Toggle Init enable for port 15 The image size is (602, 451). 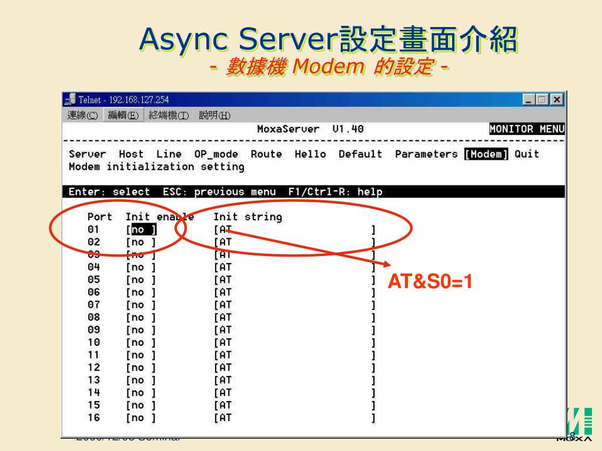click(141, 405)
